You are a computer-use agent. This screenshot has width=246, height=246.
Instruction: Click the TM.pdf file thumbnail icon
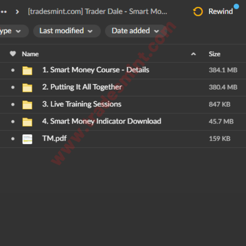[27, 139]
